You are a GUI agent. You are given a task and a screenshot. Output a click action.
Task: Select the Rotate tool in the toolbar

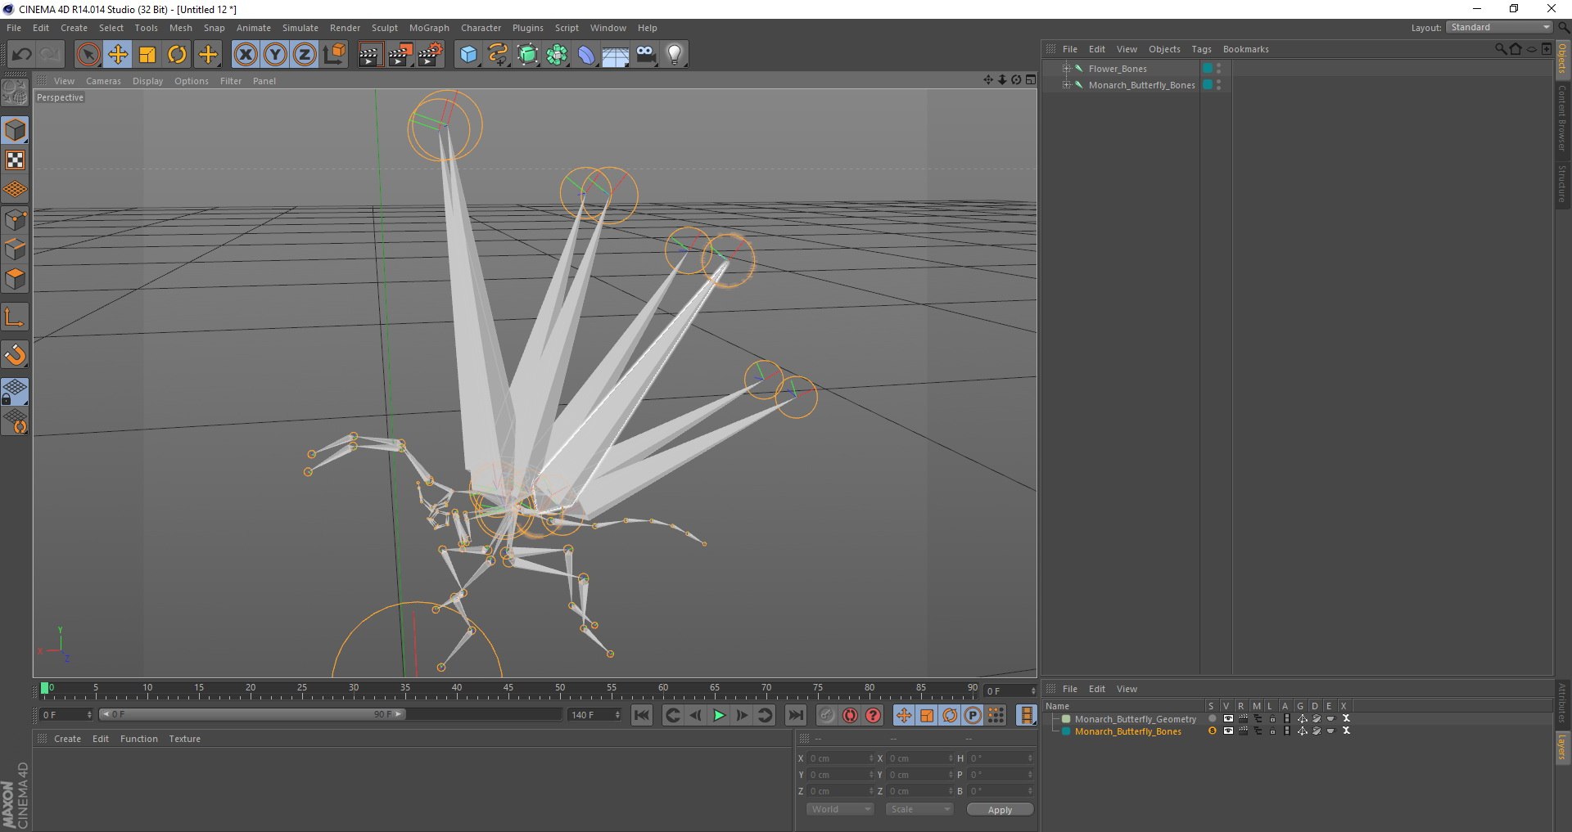[x=177, y=55]
